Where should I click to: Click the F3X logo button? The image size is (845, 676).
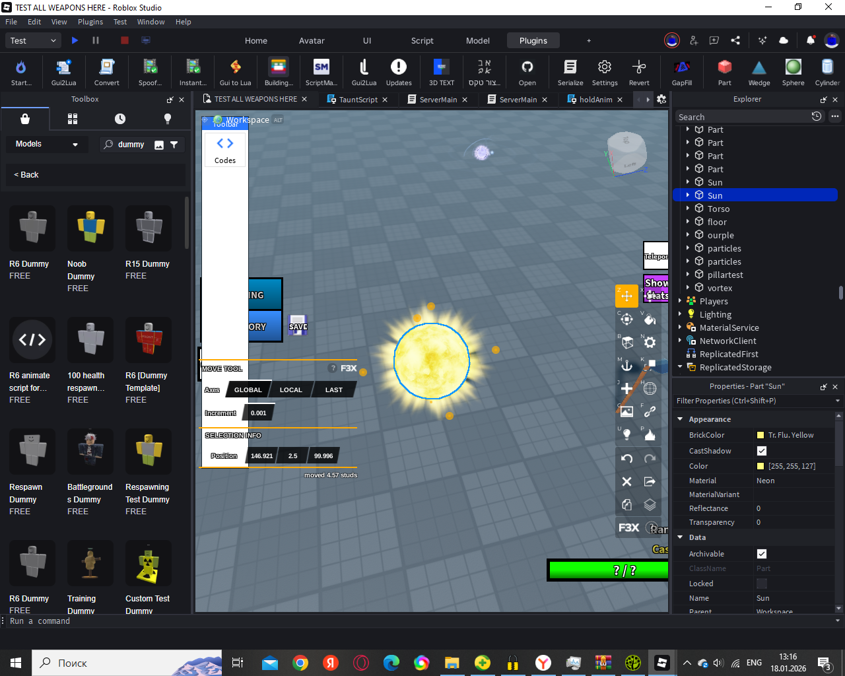click(x=628, y=527)
